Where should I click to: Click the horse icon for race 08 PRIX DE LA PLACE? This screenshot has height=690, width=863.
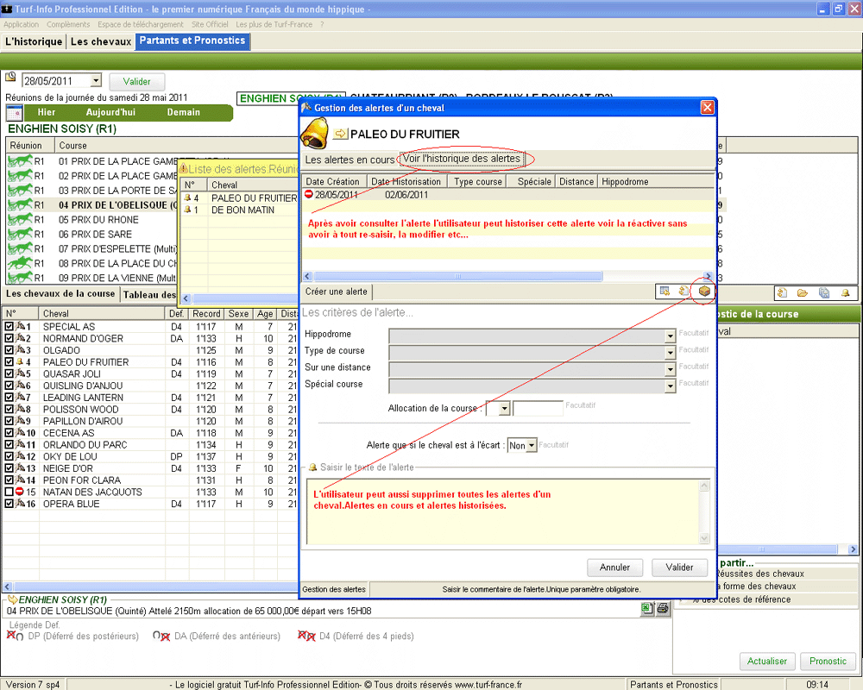(x=21, y=263)
